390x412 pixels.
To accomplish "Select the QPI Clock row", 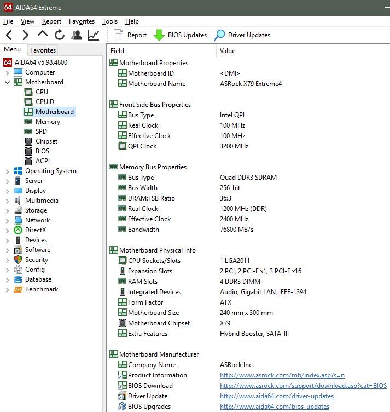I will [248, 146].
